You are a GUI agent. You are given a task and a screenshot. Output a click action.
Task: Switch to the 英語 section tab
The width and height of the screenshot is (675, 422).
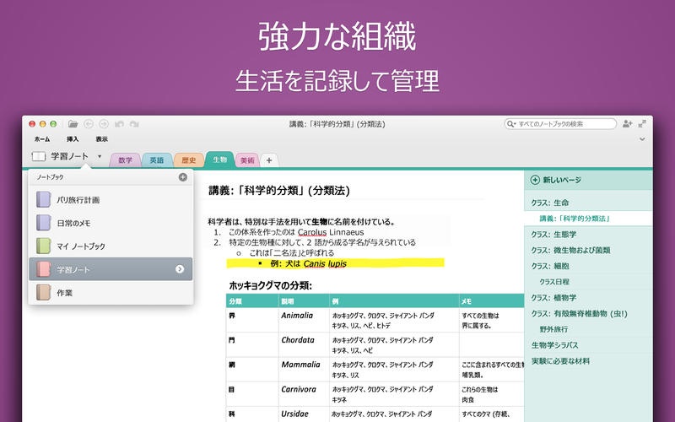click(x=157, y=160)
